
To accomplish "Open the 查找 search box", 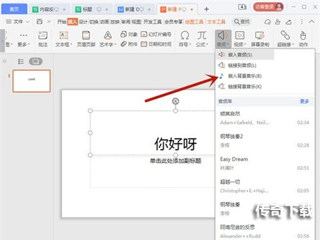I will [242, 21].
